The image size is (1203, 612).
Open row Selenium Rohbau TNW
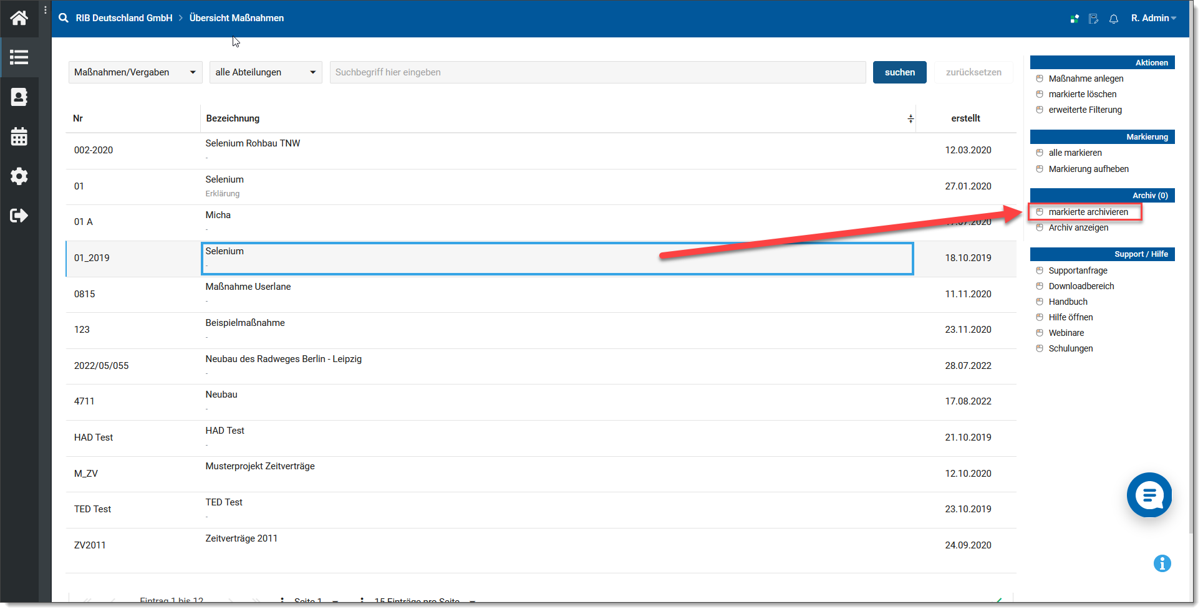click(253, 143)
